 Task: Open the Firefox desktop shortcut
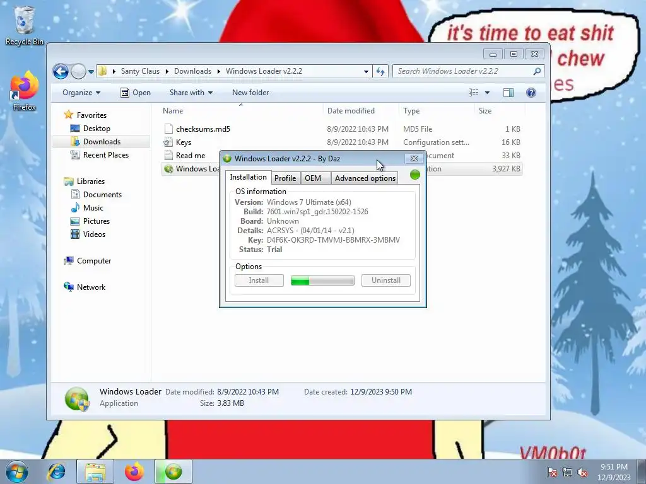pos(24,91)
